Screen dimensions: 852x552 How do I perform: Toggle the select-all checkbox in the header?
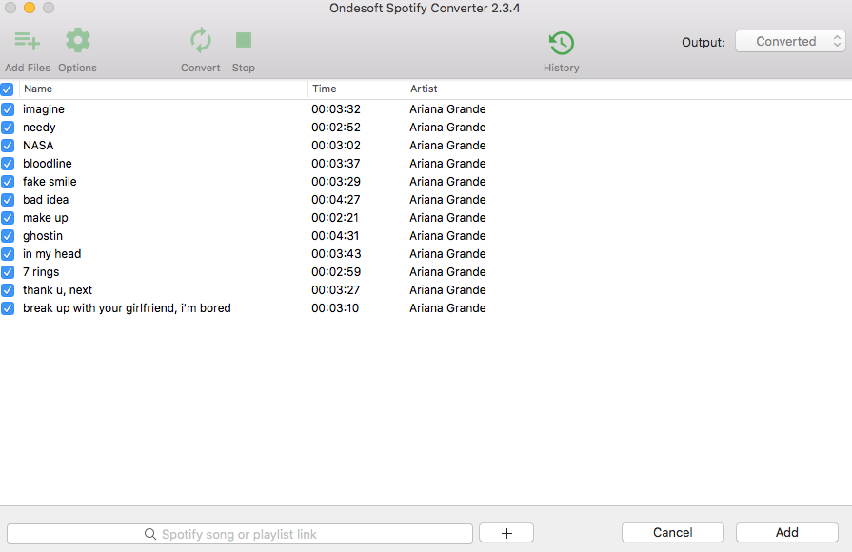tap(7, 89)
